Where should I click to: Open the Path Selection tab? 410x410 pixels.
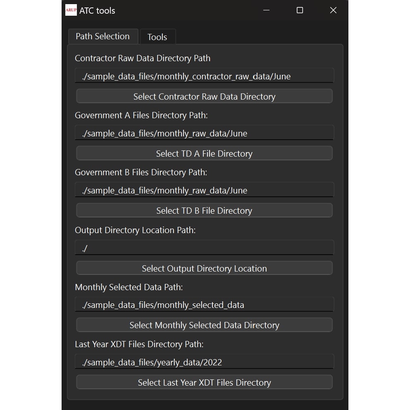(102, 36)
